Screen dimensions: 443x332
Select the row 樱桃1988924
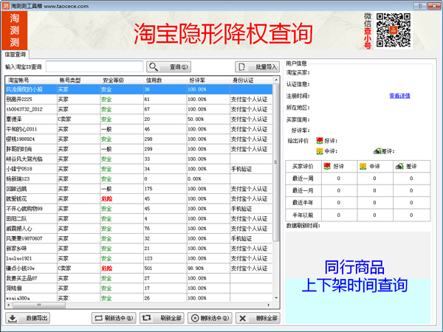coord(139,139)
